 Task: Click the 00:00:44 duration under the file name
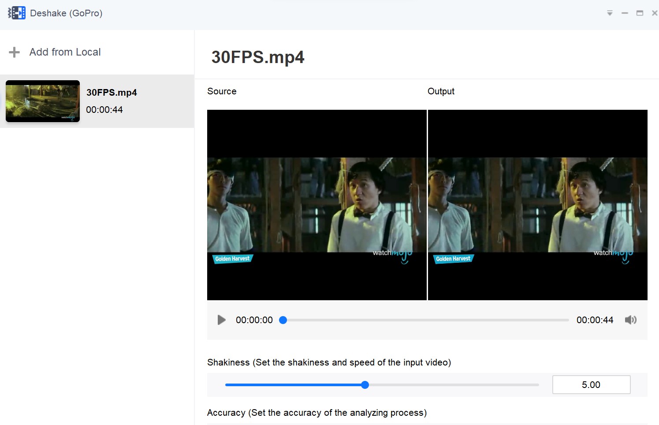(x=104, y=110)
